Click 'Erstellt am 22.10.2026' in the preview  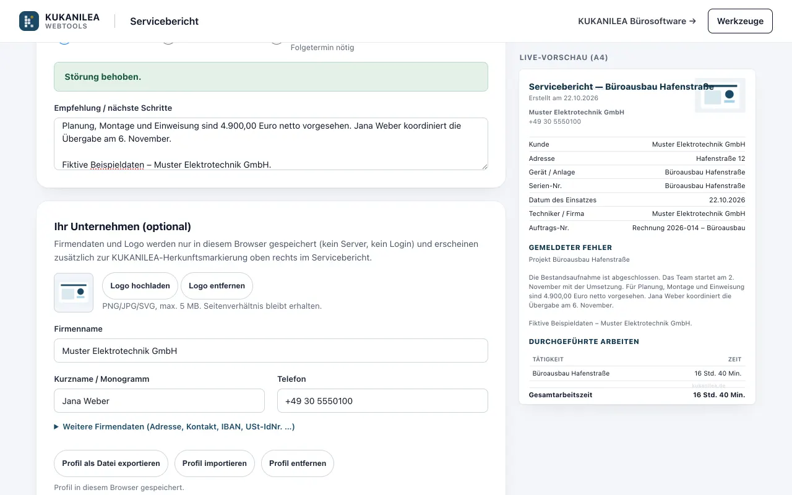pyautogui.click(x=564, y=98)
